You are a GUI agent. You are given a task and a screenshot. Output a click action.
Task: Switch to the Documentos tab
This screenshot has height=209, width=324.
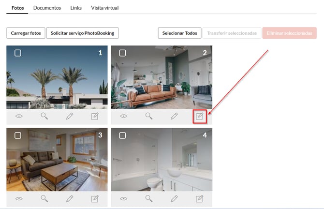(x=47, y=8)
